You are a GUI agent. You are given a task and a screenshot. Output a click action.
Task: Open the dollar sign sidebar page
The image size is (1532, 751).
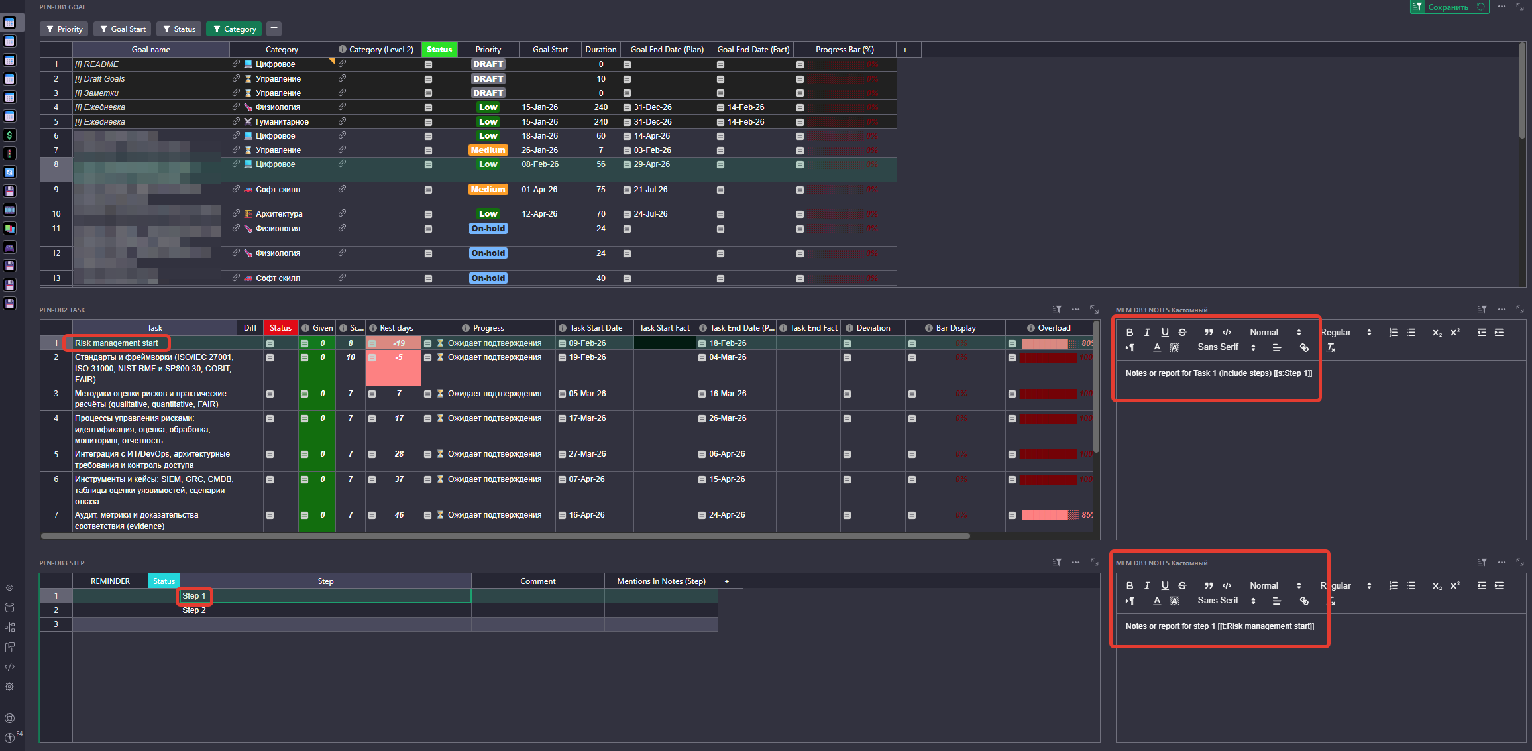tap(9, 135)
